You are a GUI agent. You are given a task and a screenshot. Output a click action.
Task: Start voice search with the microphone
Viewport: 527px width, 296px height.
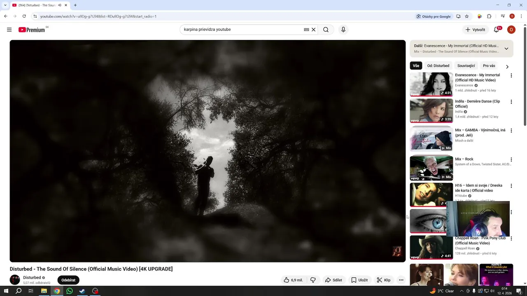point(343,30)
